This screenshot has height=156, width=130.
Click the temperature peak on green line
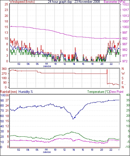(x=71, y=132)
